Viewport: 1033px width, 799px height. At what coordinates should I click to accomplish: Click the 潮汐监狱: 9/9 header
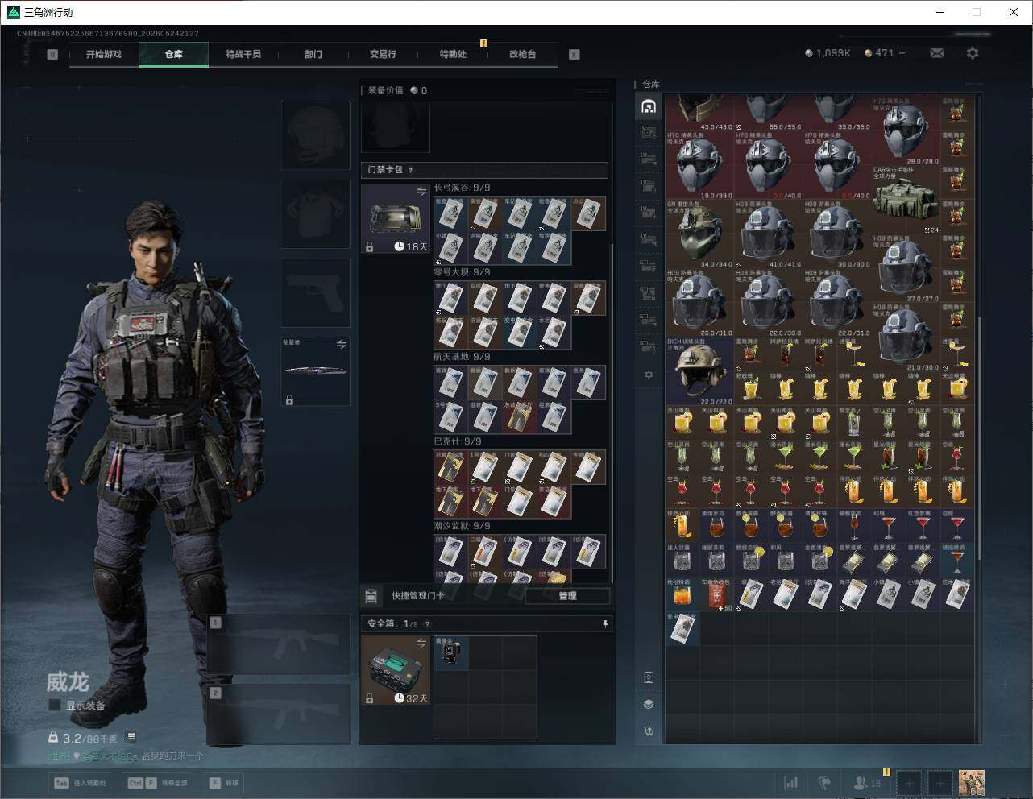coord(462,526)
